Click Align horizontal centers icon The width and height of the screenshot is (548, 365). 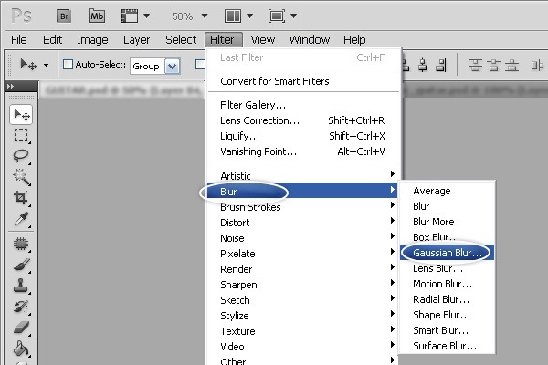pyautogui.click(x=423, y=65)
